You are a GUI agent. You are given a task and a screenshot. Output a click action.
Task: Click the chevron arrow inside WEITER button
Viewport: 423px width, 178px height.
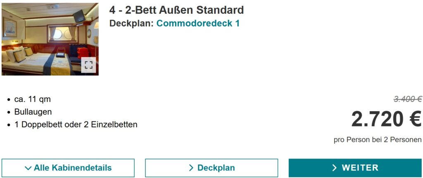[335, 168]
